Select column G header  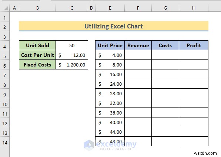tap(165, 8)
